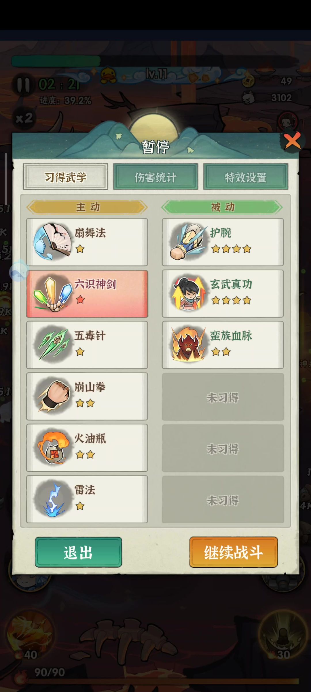Select the 护腕 wrist guard passive icon

(188, 241)
